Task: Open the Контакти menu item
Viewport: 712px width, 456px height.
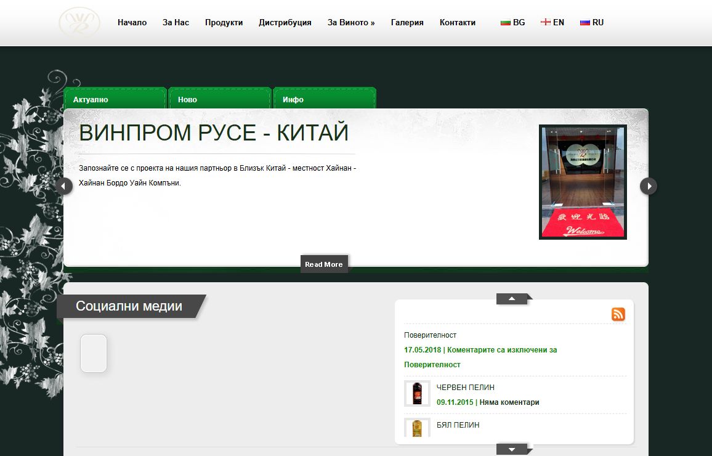Action: 457,22
